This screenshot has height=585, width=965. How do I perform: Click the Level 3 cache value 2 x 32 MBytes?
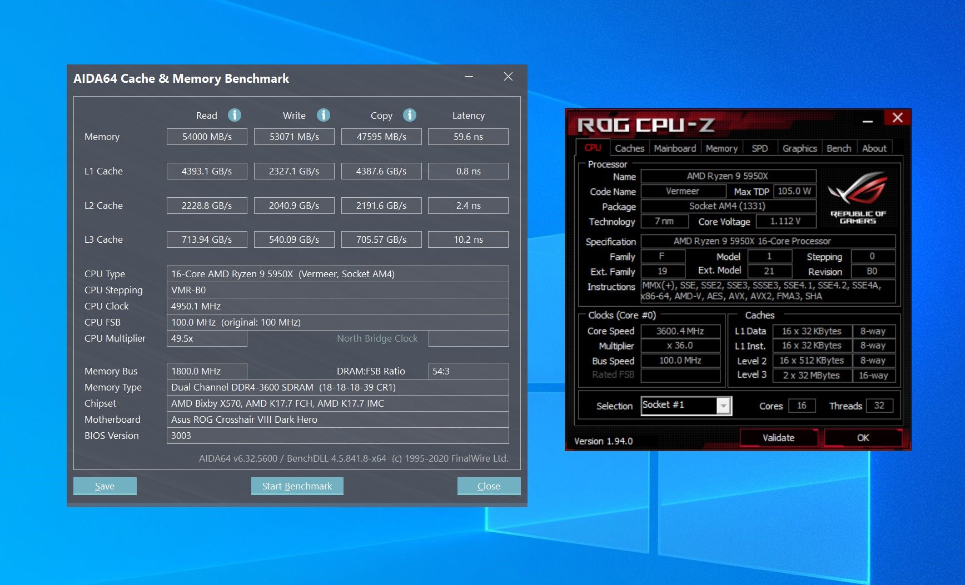point(812,376)
